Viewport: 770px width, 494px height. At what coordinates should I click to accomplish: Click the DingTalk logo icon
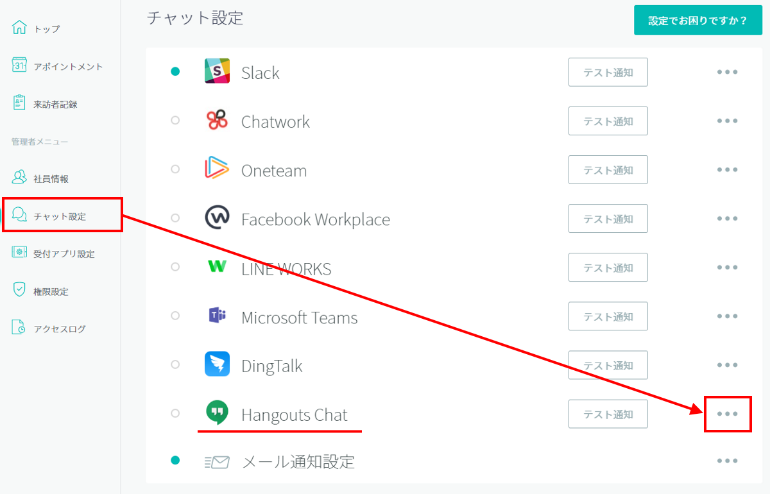pos(217,365)
